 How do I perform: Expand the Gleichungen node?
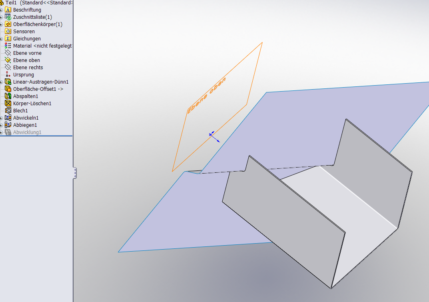(x=1, y=39)
